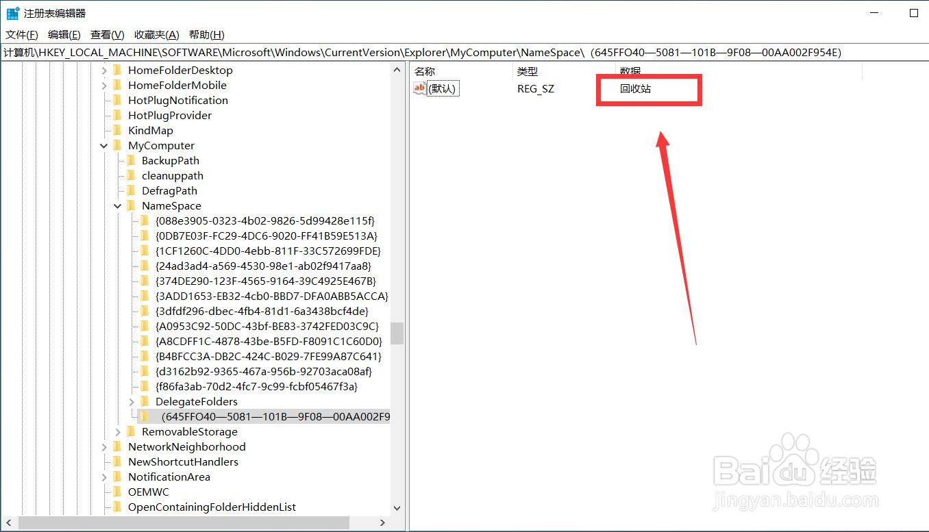Collapse the MyComputer key

point(104,145)
